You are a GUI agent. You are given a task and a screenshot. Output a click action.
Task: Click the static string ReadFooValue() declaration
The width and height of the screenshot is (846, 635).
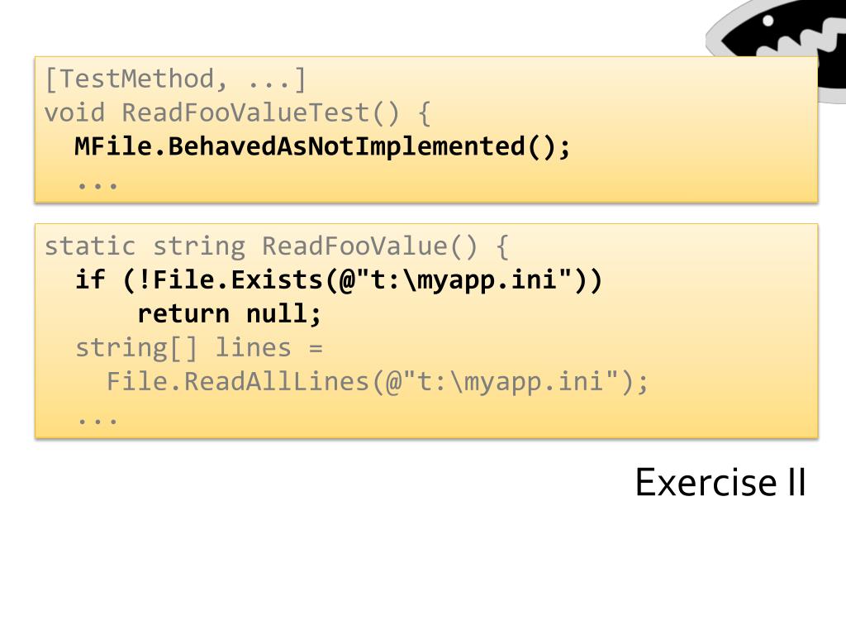(x=276, y=246)
